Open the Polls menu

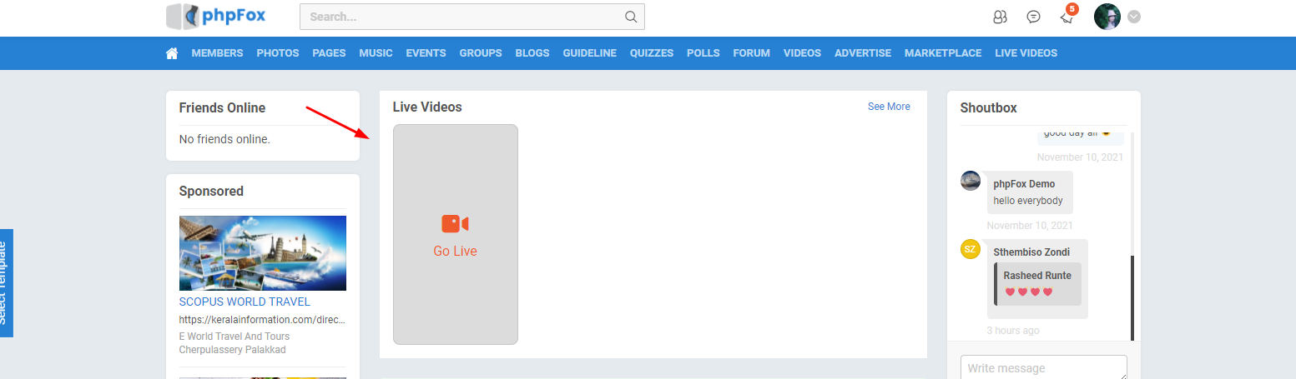[703, 53]
